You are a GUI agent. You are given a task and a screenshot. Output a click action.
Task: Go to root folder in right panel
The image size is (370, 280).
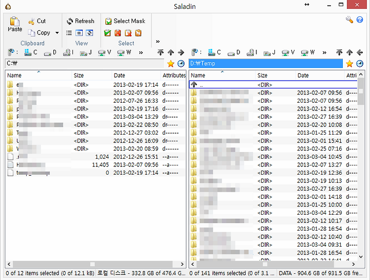click(x=339, y=52)
